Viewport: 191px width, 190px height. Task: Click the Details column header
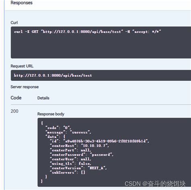pyautogui.click(x=44, y=98)
